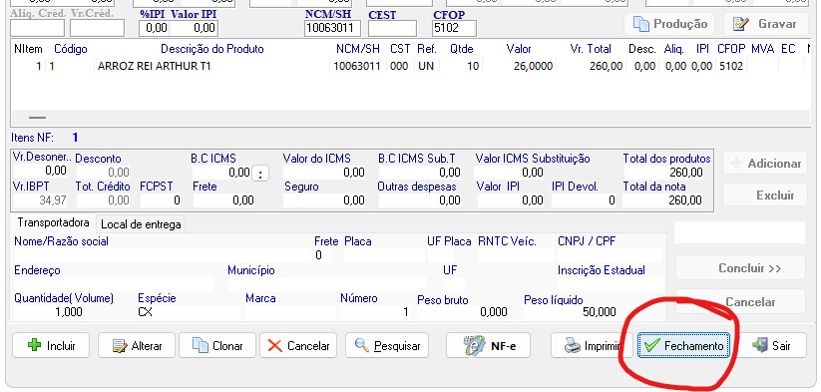Click the Espécie field showing CX

coord(189,312)
